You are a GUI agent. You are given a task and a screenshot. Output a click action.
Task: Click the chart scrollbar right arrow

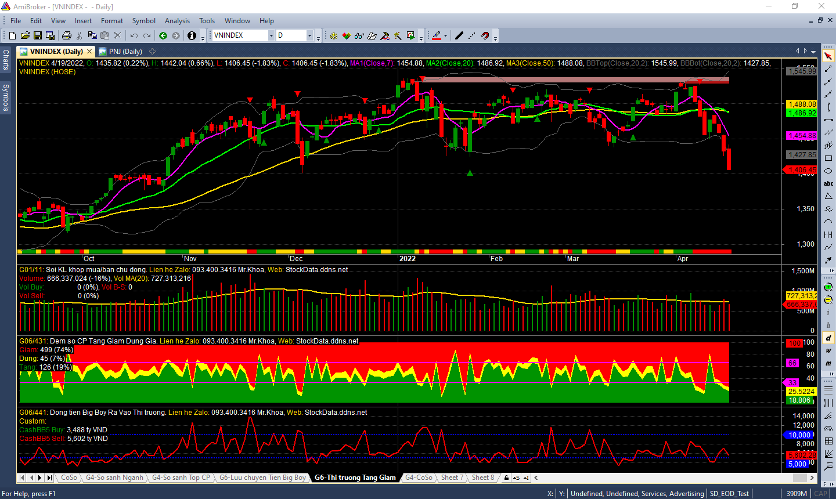pyautogui.click(x=813, y=478)
